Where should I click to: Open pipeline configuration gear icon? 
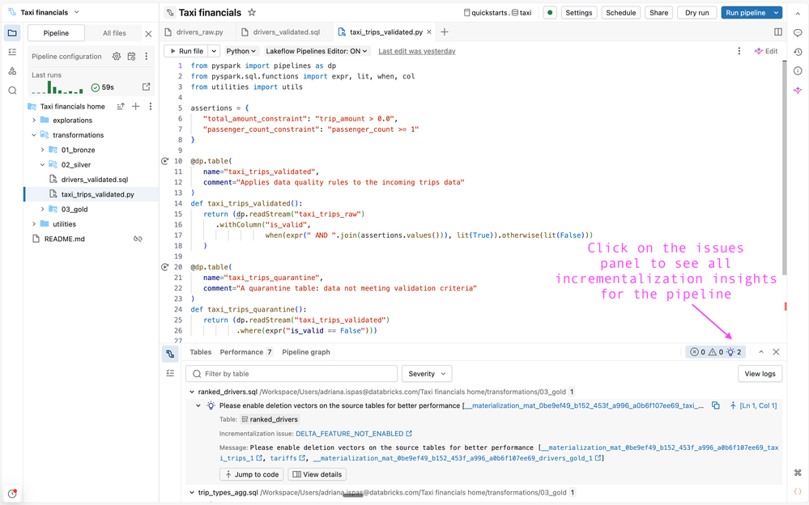[117, 56]
